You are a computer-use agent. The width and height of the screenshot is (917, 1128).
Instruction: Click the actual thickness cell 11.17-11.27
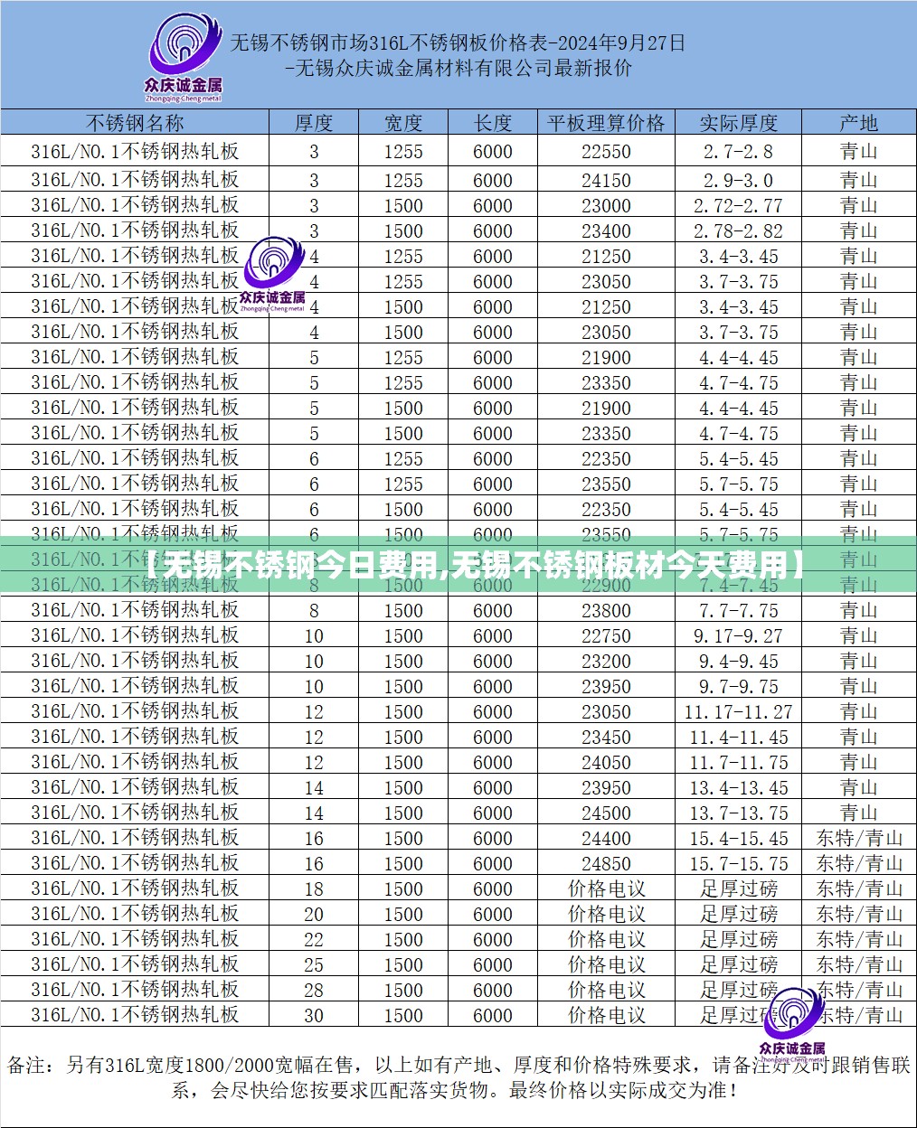click(738, 711)
